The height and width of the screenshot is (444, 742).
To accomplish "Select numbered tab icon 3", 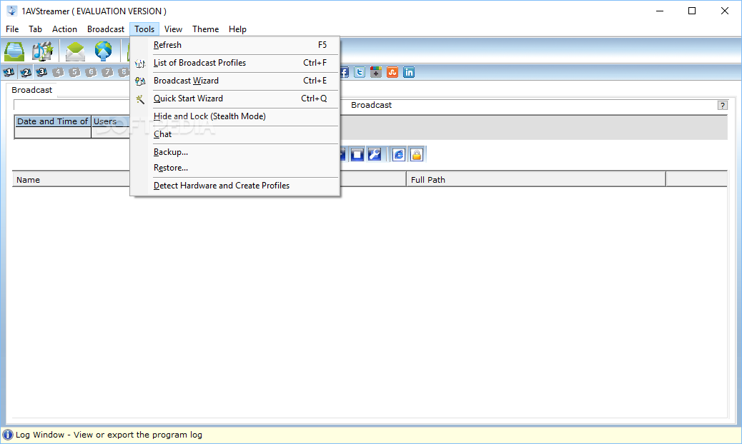I will [x=41, y=72].
